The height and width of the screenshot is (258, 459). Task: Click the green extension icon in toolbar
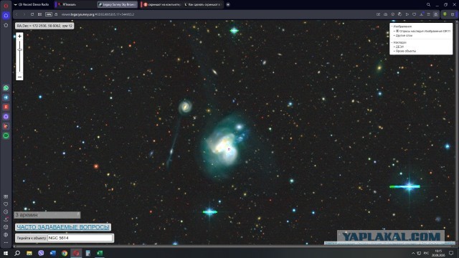point(445,14)
